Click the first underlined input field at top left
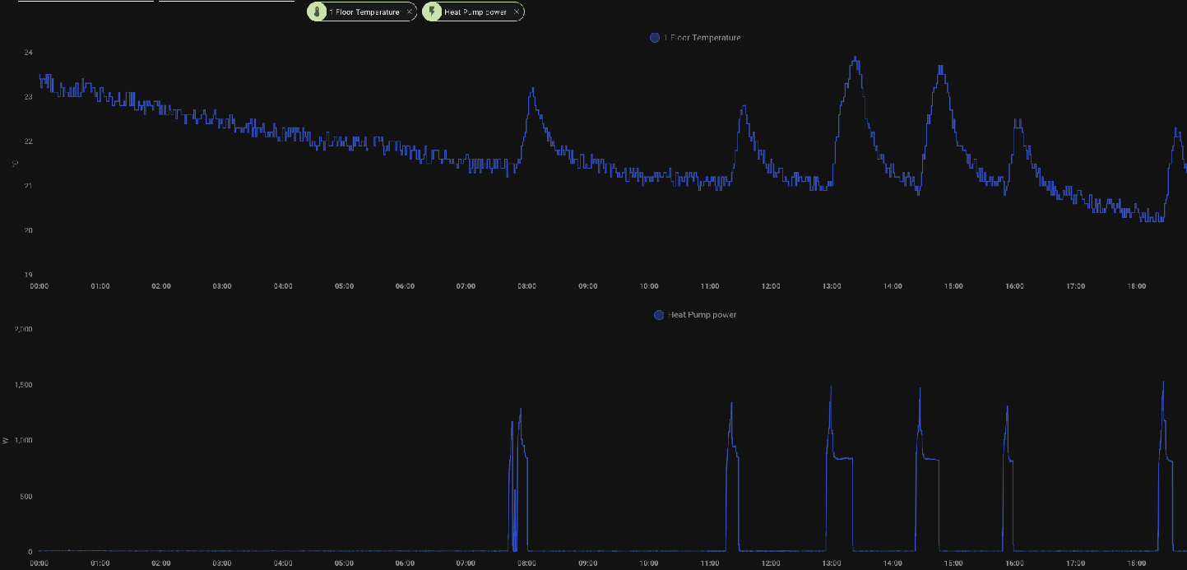1187x570 pixels. click(86, 2)
